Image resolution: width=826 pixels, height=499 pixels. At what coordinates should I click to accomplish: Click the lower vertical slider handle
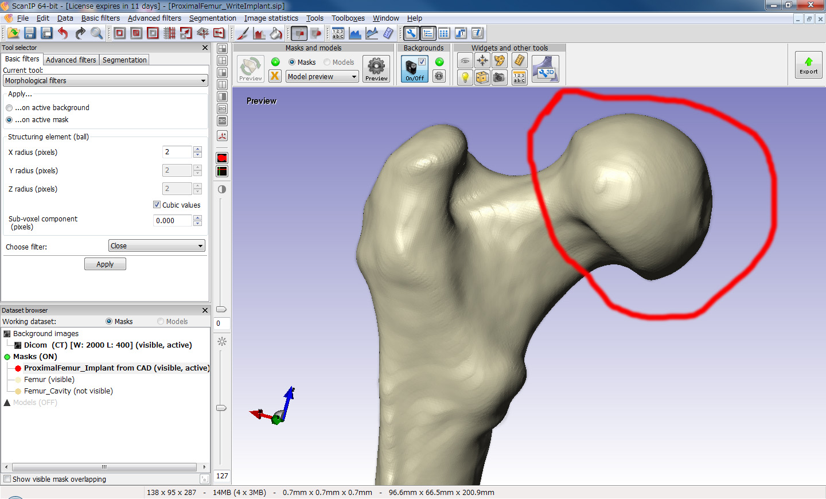[221, 408]
